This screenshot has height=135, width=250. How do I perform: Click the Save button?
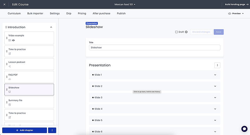coord(218,32)
